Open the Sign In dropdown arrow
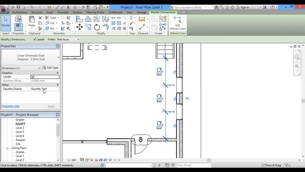Screen dimensions: 305x172 point(260,8)
